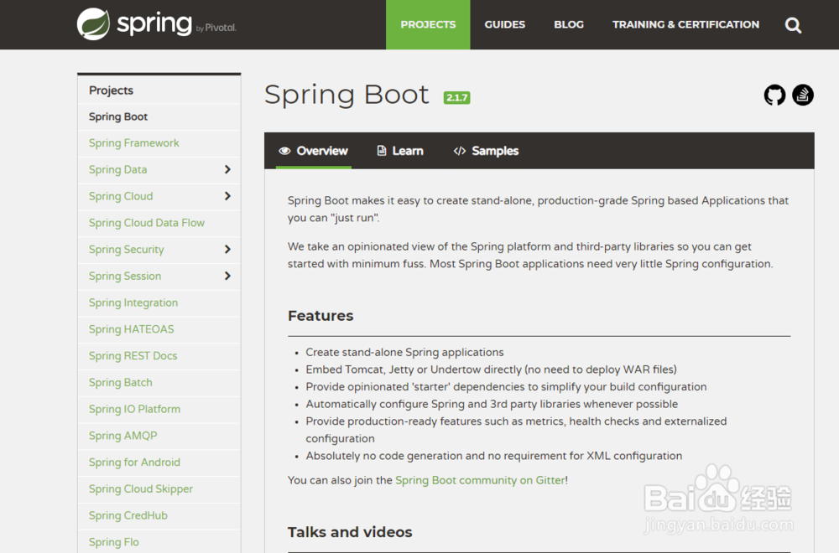Click the 'Absolutely no code generation' bullet
Image resolution: width=839 pixels, height=553 pixels.
[x=494, y=456]
